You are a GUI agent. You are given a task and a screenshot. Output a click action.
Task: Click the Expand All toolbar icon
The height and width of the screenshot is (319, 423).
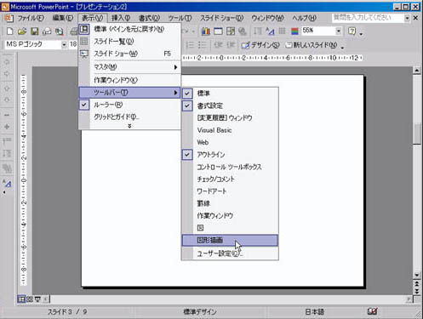click(258, 31)
